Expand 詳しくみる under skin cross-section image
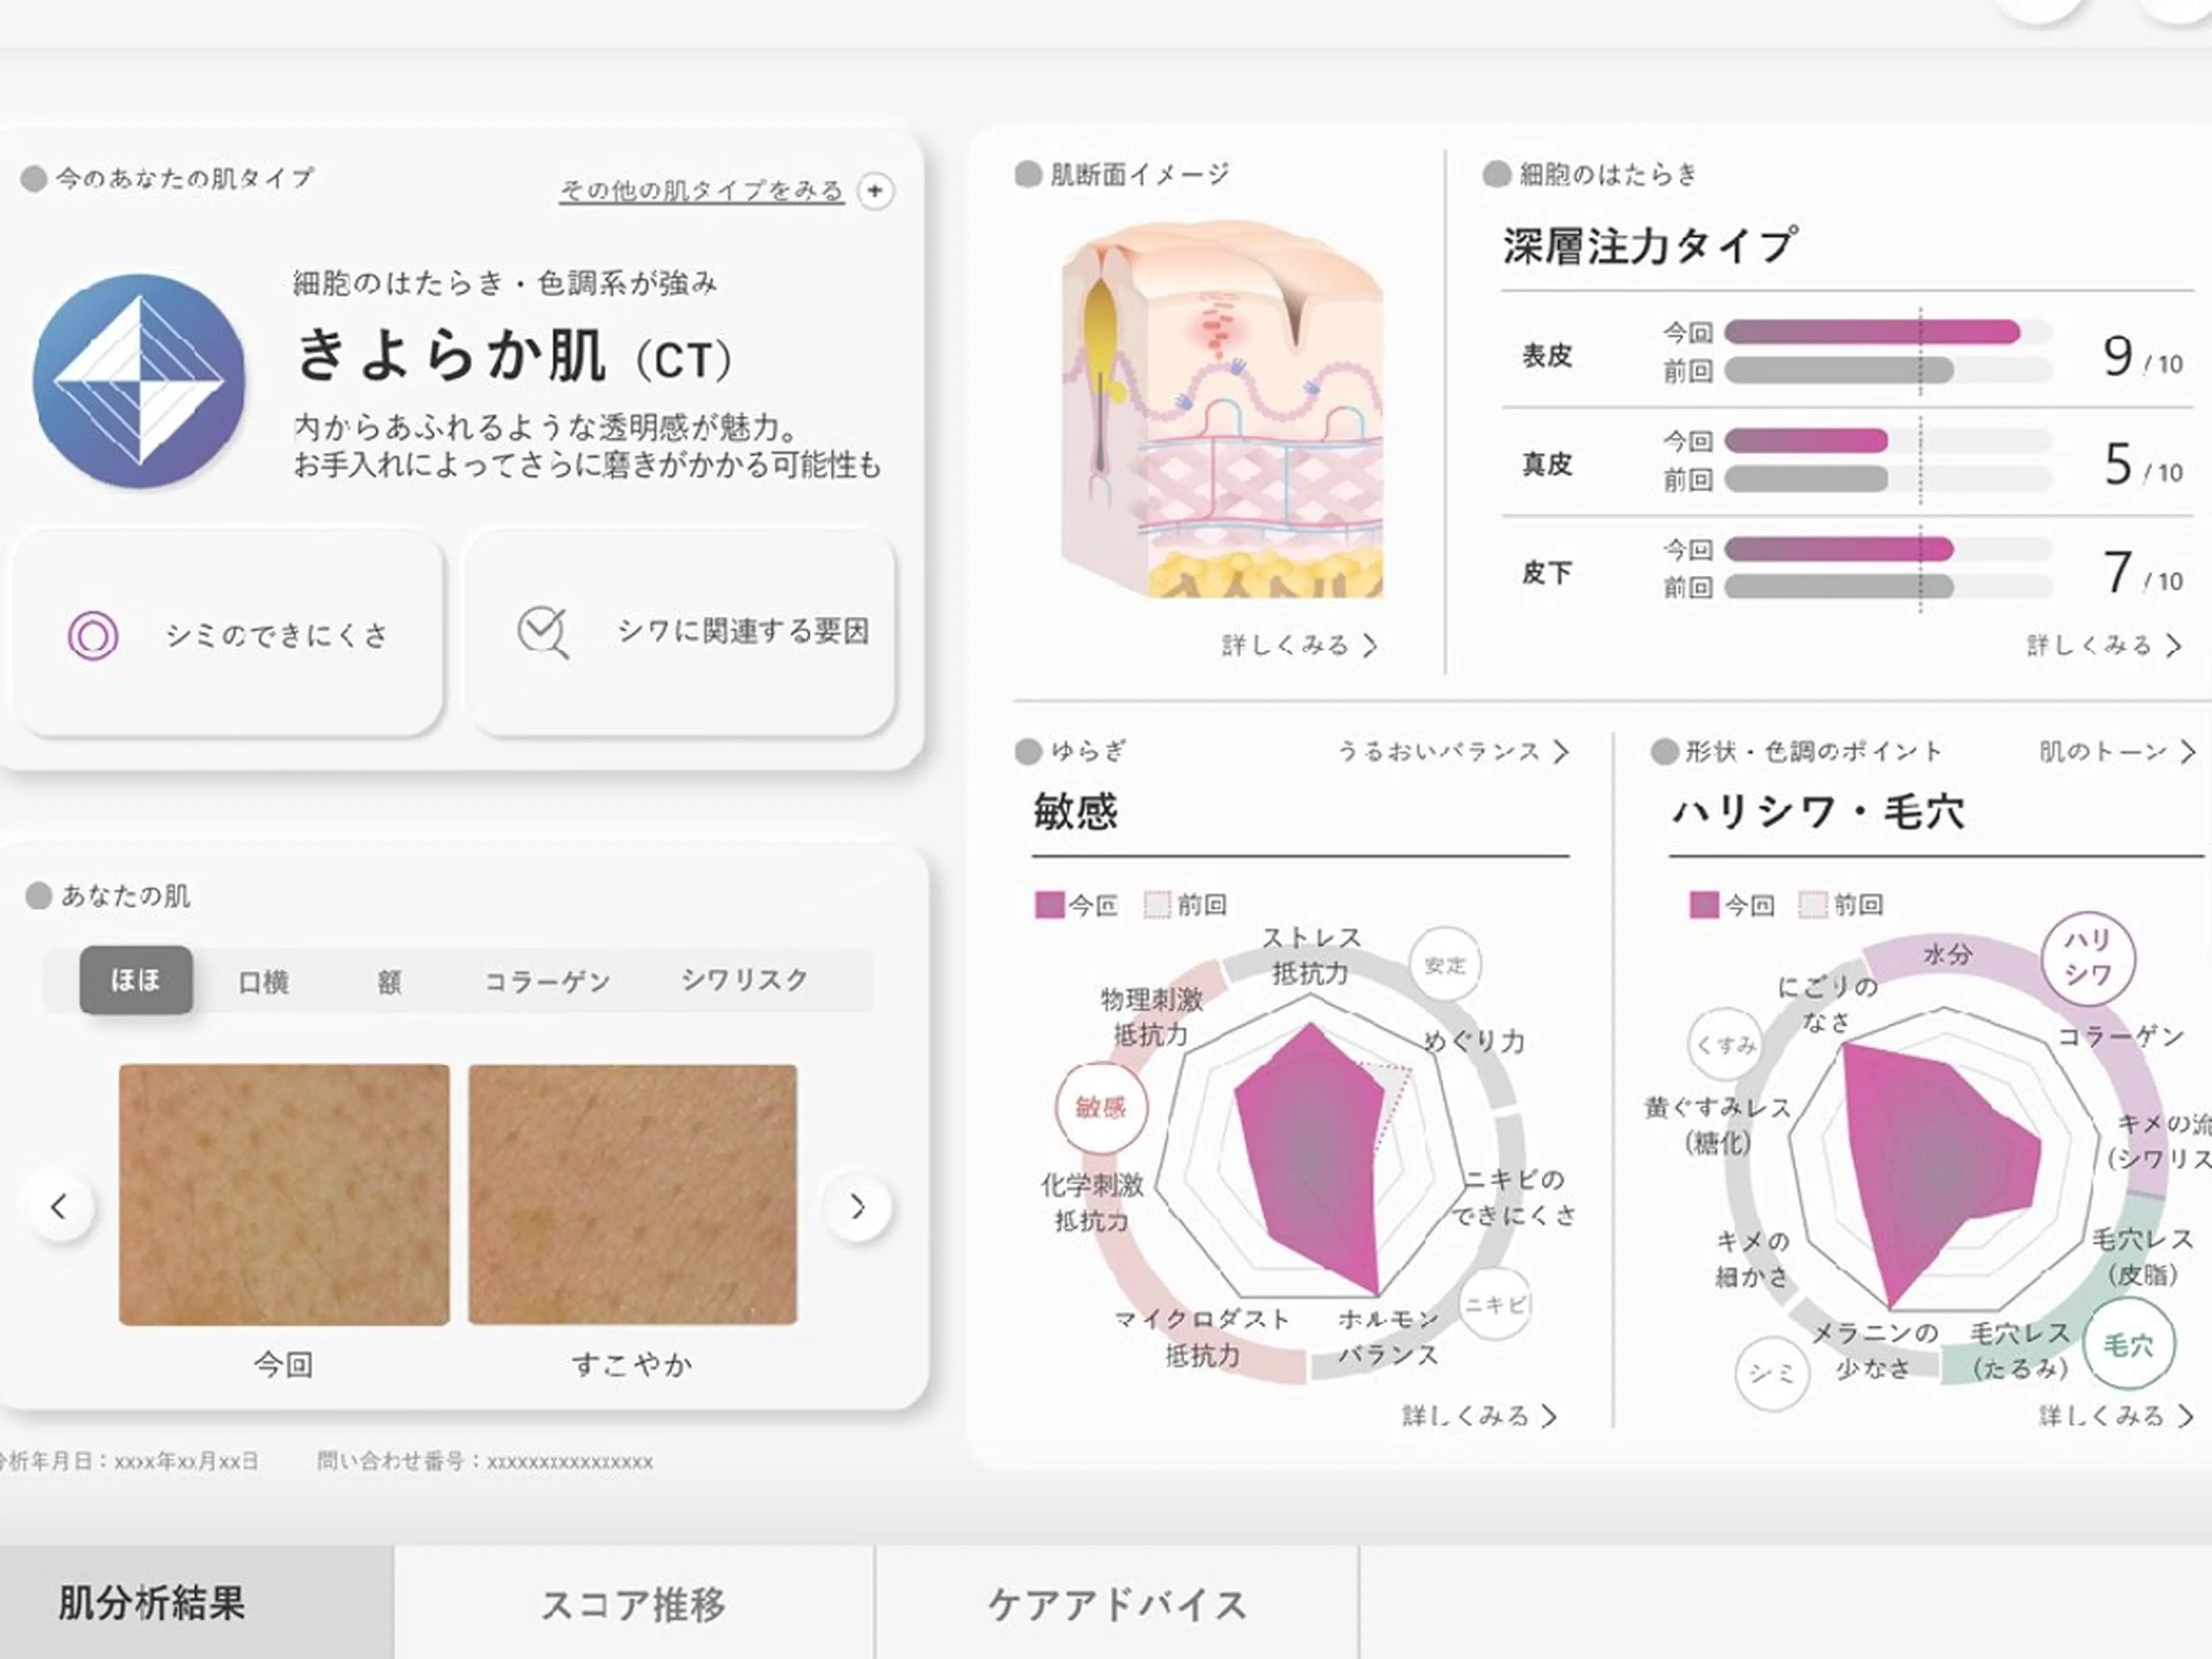 click(x=1298, y=646)
